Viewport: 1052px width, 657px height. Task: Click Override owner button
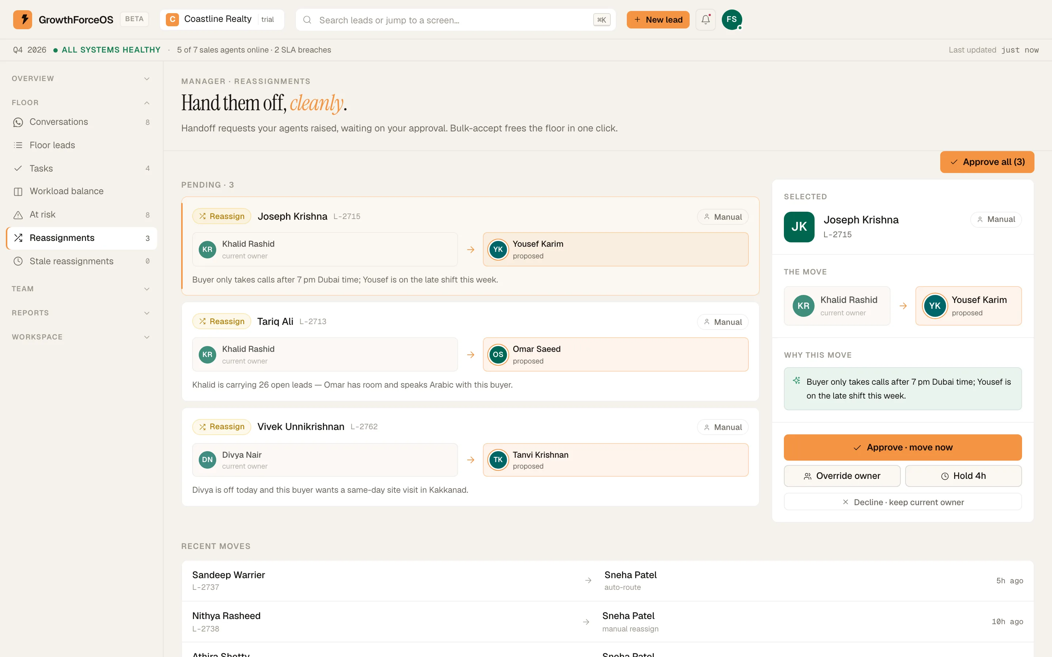pos(842,476)
